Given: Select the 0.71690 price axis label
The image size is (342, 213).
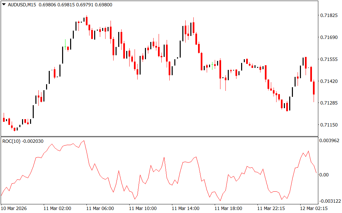Looking at the screenshot, I should 329,38.
